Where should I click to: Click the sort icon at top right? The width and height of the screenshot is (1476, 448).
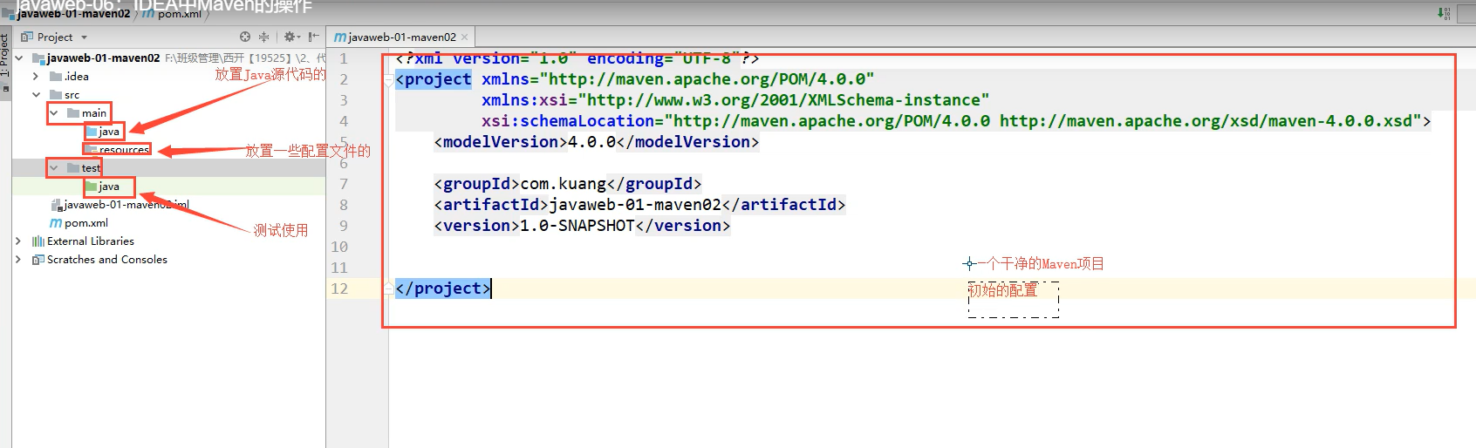click(x=1445, y=13)
